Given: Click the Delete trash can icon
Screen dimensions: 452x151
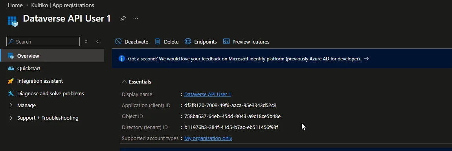Looking at the screenshot, I should point(157,42).
